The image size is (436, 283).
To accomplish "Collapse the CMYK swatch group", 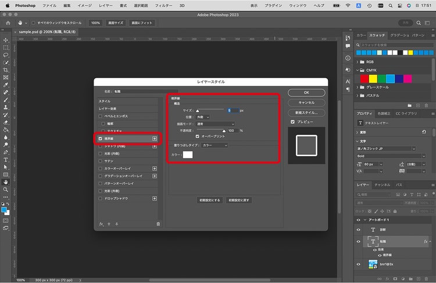I will pyautogui.click(x=358, y=70).
